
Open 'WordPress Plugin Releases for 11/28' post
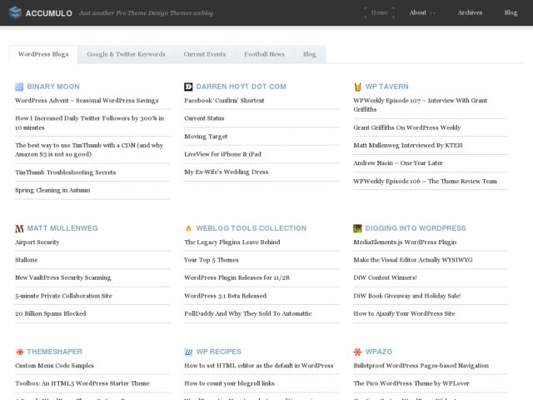tap(237, 277)
